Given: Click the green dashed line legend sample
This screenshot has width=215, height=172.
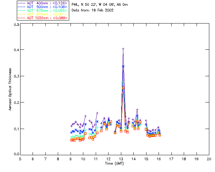Looking at the screenshot, I should [x=21, y=10].
